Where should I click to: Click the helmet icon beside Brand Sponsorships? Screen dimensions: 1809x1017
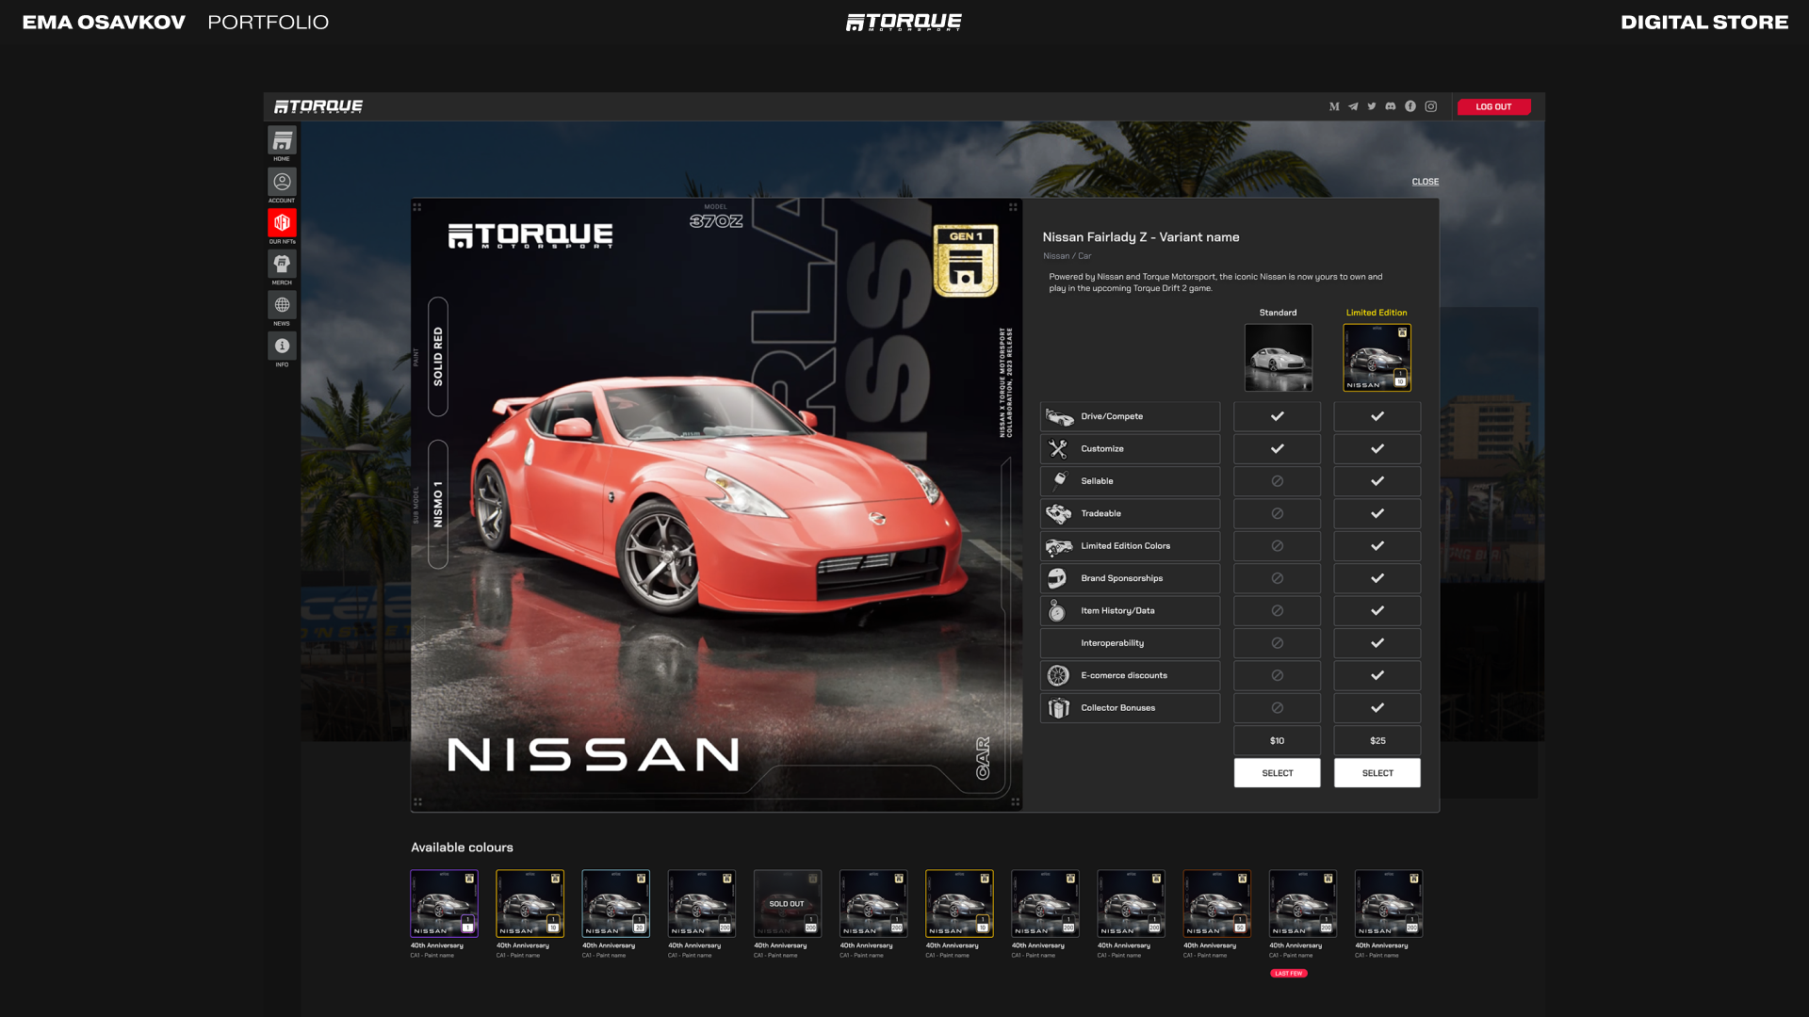click(1057, 578)
